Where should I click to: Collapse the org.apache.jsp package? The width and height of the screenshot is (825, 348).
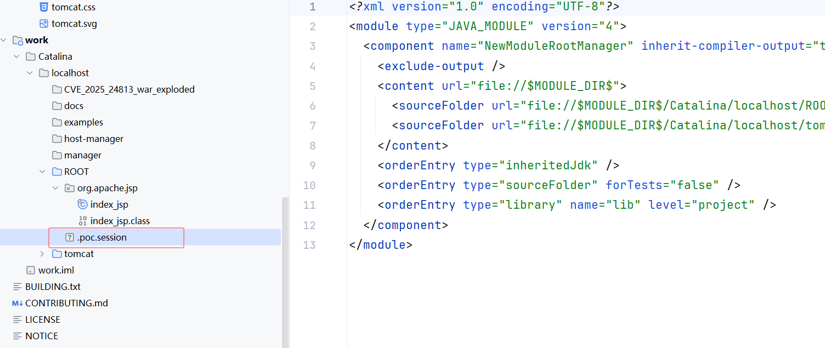(55, 189)
